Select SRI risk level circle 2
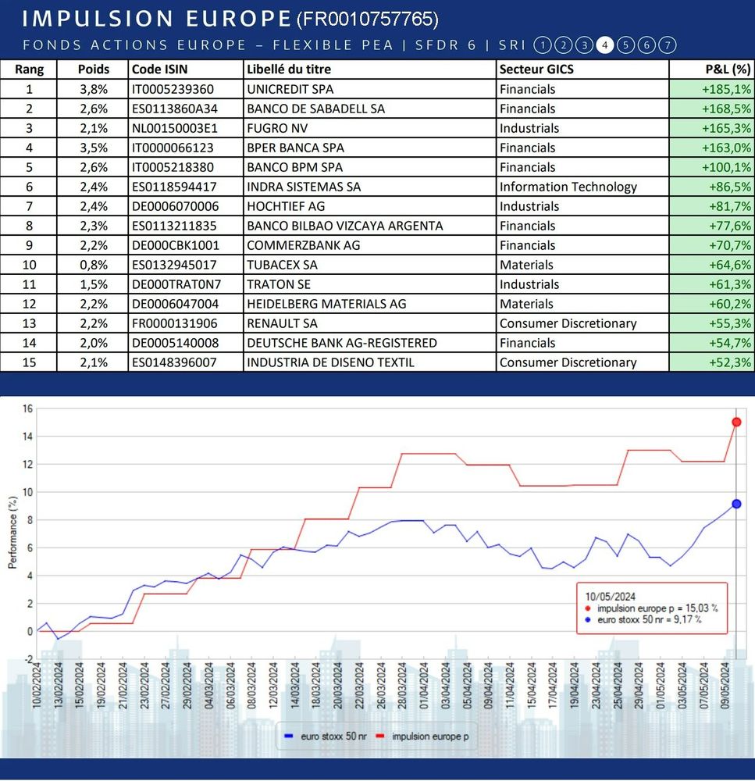The width and height of the screenshot is (755, 781). 563,45
